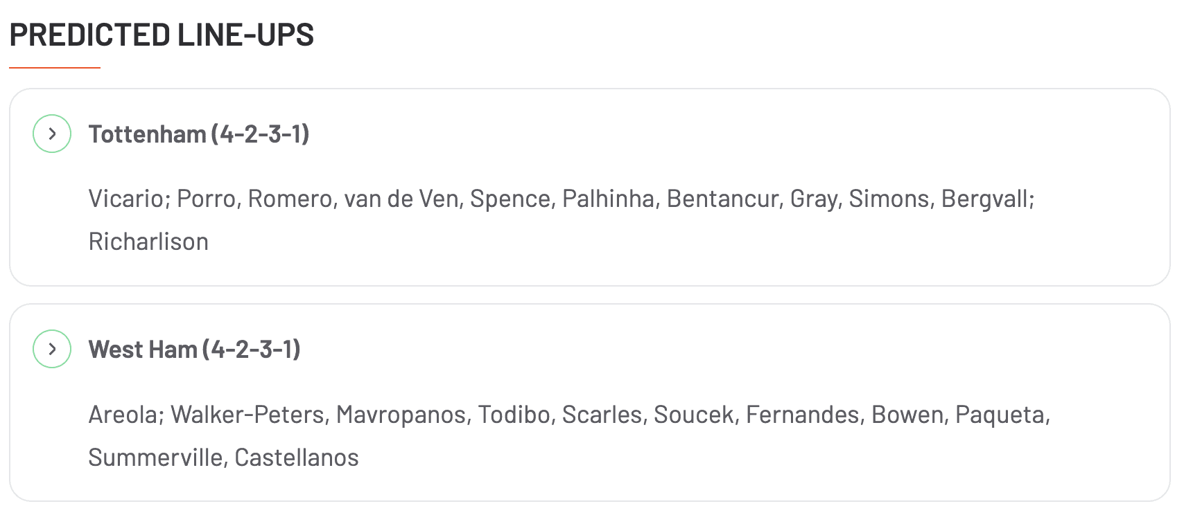Select the name Richarlison in Tottenham's line-up

pos(148,242)
